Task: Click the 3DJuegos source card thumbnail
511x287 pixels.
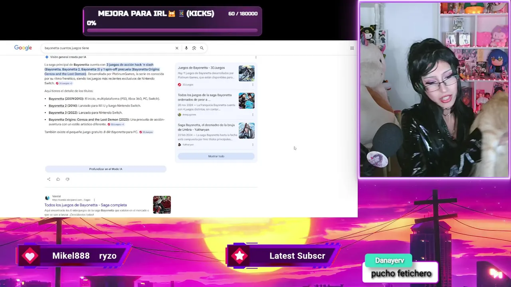Action: click(x=246, y=73)
